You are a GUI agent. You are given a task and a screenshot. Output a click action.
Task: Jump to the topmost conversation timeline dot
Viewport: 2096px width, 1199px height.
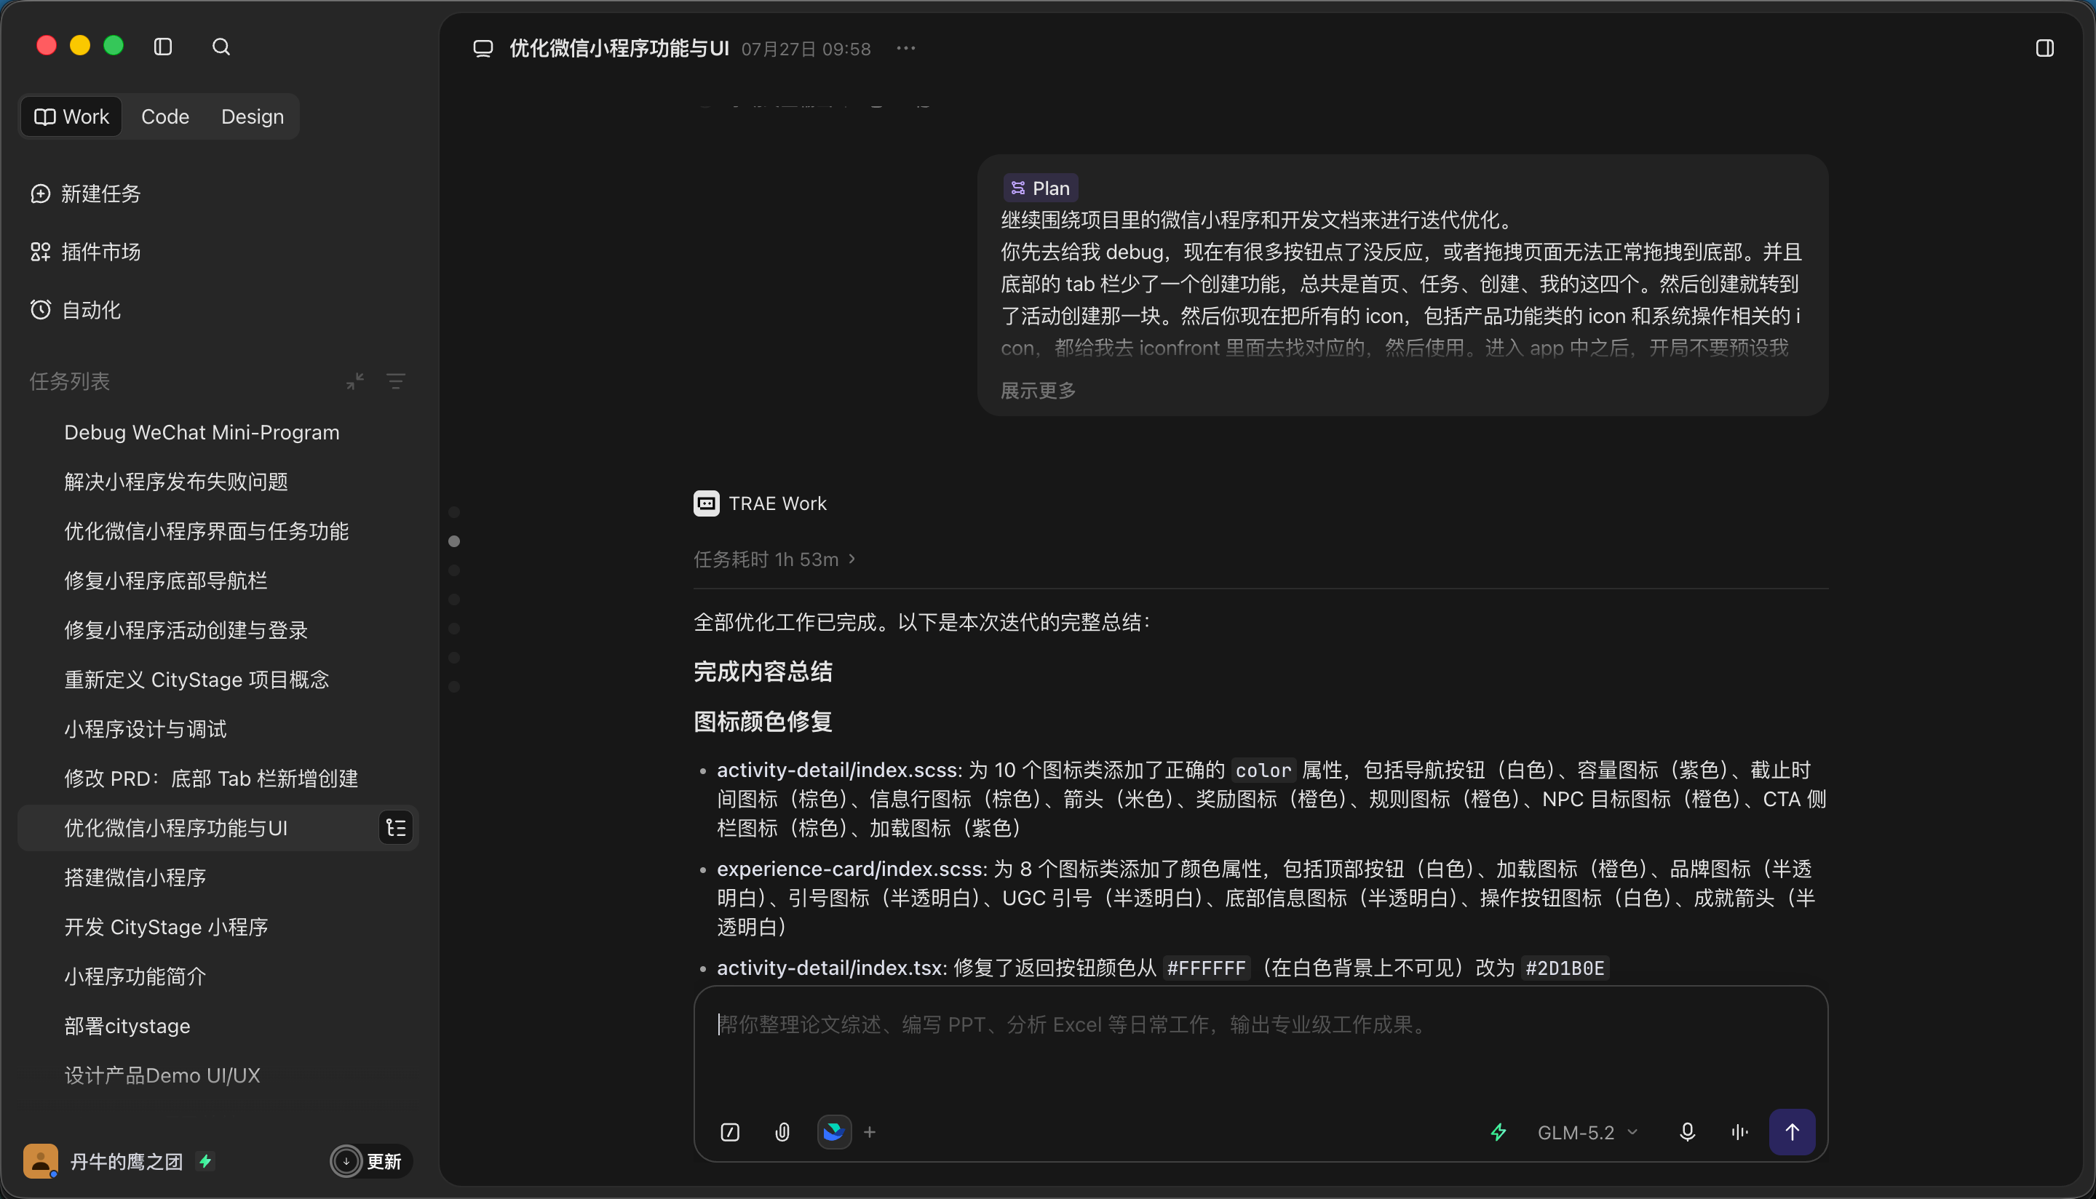point(454,512)
